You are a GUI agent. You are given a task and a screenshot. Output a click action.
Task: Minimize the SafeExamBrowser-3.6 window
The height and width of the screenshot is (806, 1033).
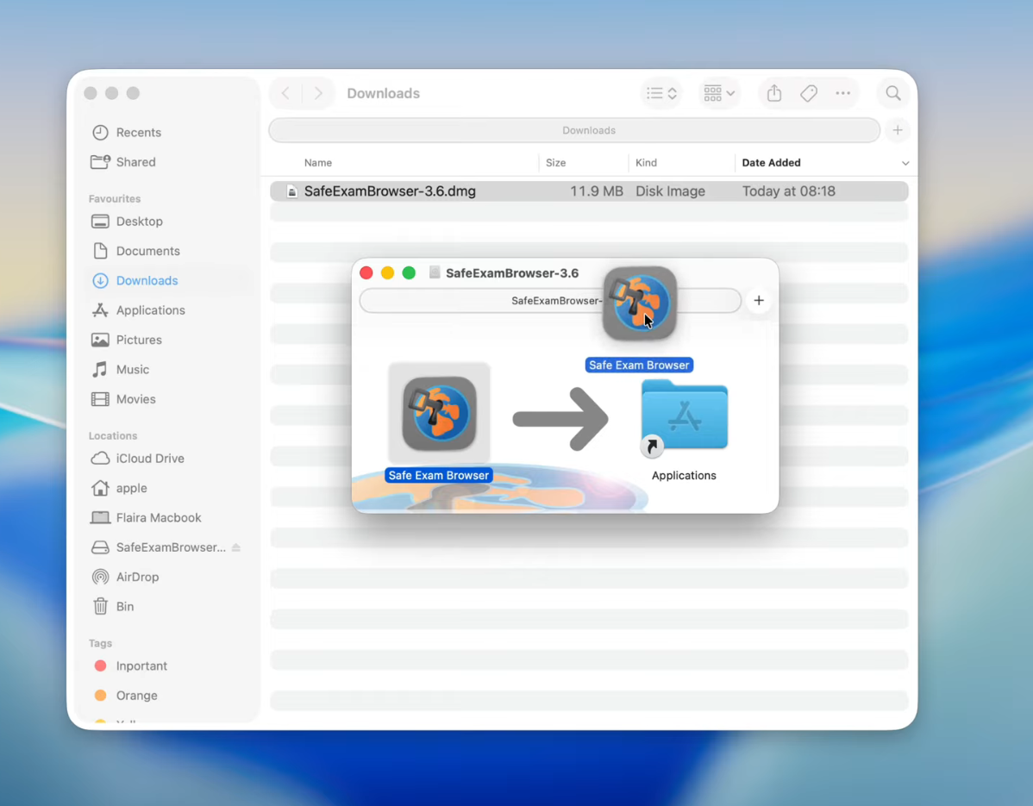coord(387,273)
